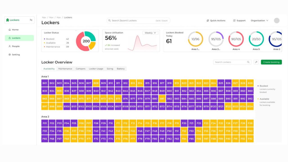288x162 pixels.
Task: Click the green Lockers logo icon
Action: click(x=8, y=20)
